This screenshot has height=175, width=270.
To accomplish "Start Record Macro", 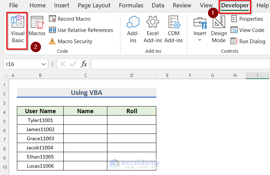I will 70,19.
